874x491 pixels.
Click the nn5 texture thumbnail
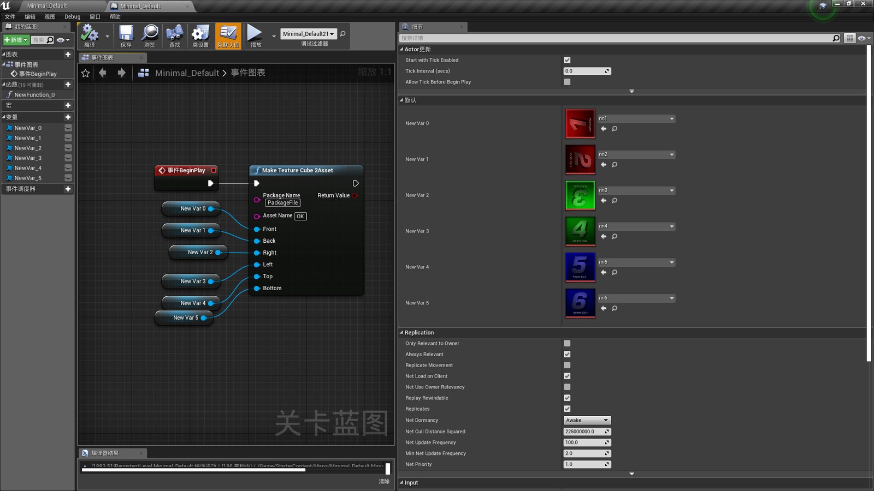(580, 267)
